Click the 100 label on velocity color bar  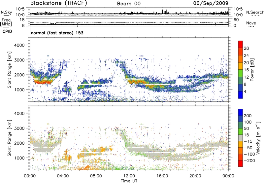(x=248, y=122)
